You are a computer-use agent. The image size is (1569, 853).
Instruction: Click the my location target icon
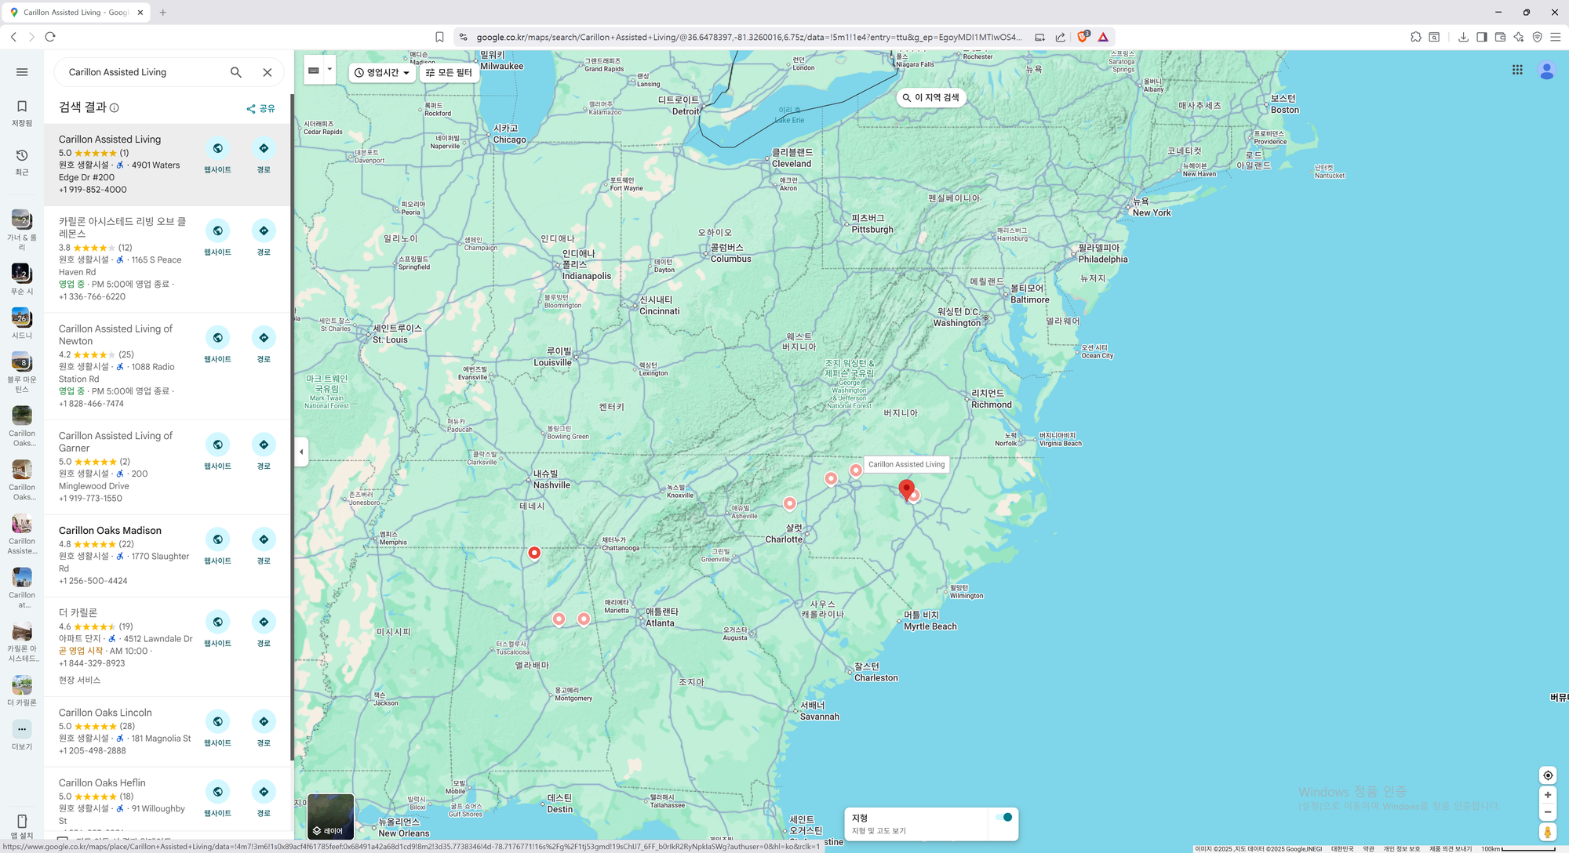tap(1547, 775)
